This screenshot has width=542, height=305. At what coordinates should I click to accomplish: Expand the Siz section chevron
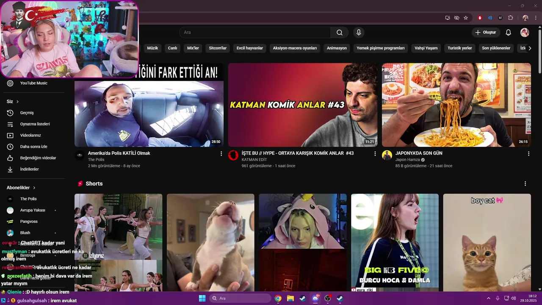click(17, 102)
